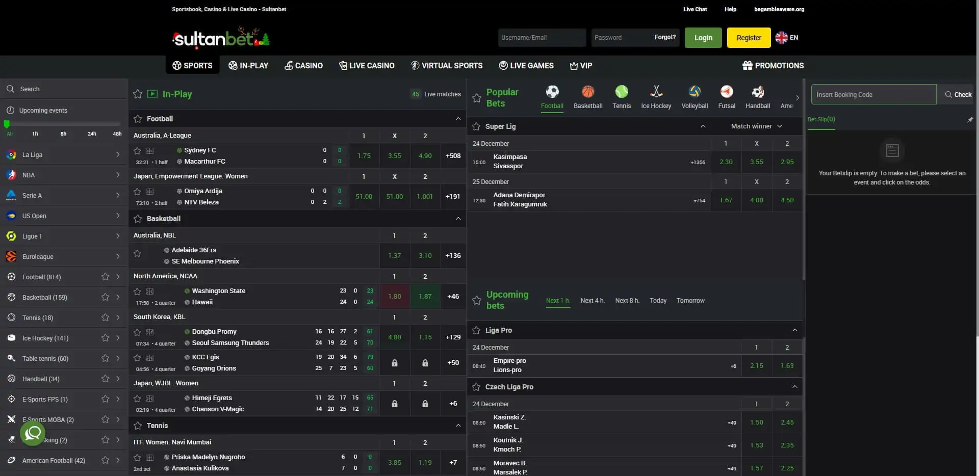Viewport: 979px width, 476px height.
Task: Select the Tennis sport icon in Popular Bets
Action: pyautogui.click(x=622, y=92)
